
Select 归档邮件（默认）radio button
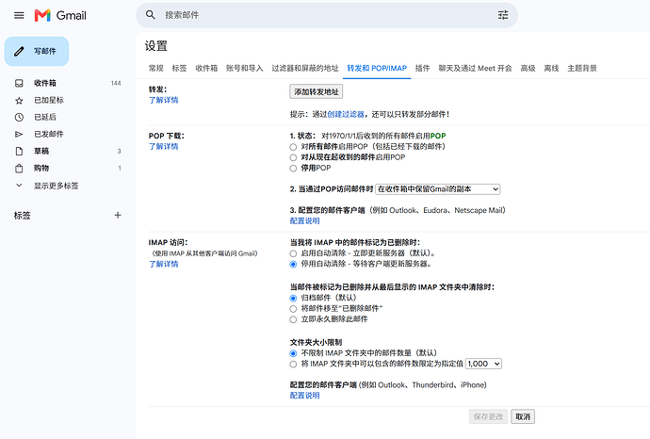point(293,298)
